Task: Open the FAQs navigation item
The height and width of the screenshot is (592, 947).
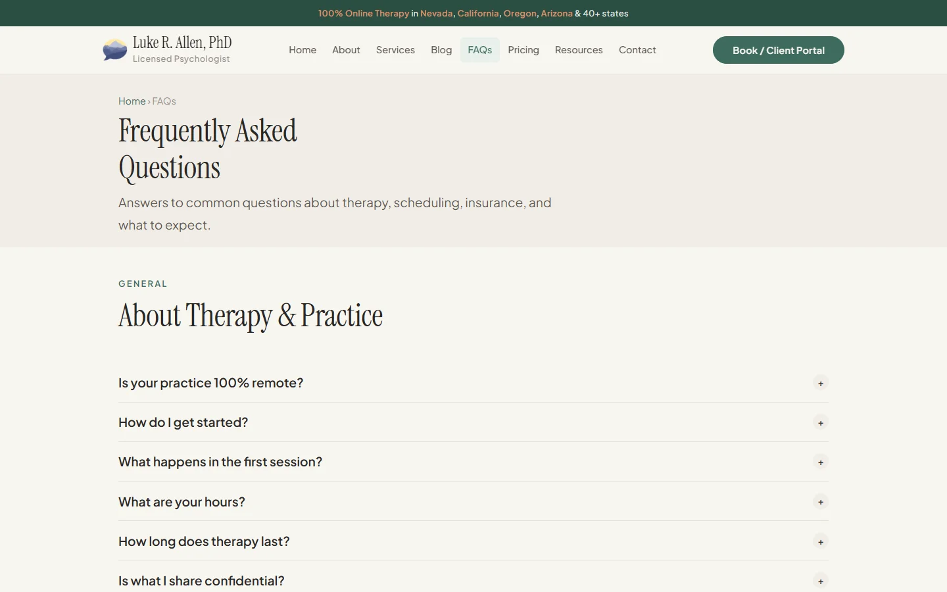Action: (479, 50)
